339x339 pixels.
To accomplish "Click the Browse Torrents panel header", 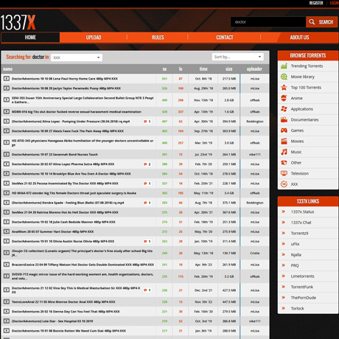I will click(x=308, y=55).
